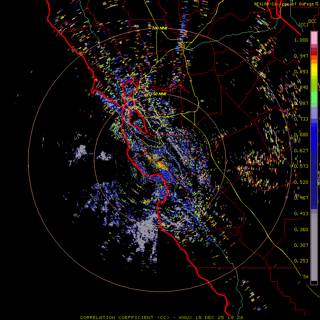
Task: Click the 0.307 legend value
Action: [301, 245]
